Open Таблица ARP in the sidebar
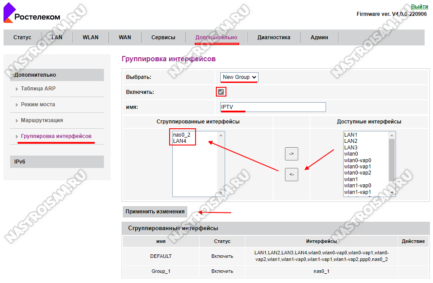 tap(38, 89)
